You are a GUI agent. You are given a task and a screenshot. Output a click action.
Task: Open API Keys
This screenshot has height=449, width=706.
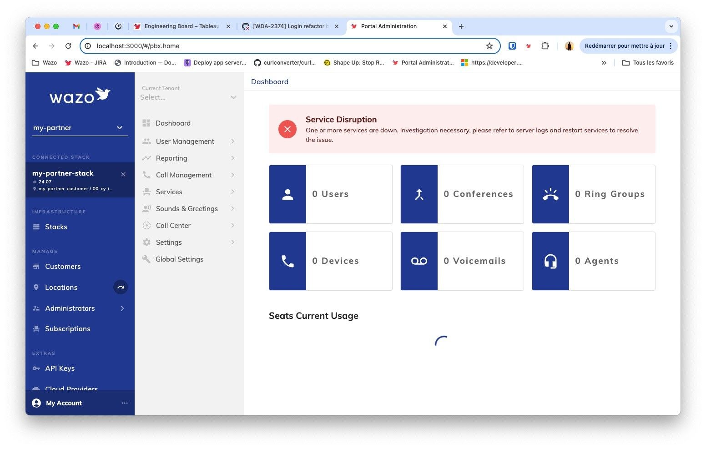pyautogui.click(x=60, y=368)
